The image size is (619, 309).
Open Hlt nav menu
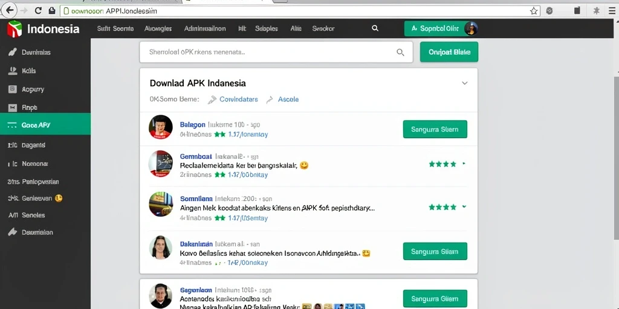click(x=242, y=28)
